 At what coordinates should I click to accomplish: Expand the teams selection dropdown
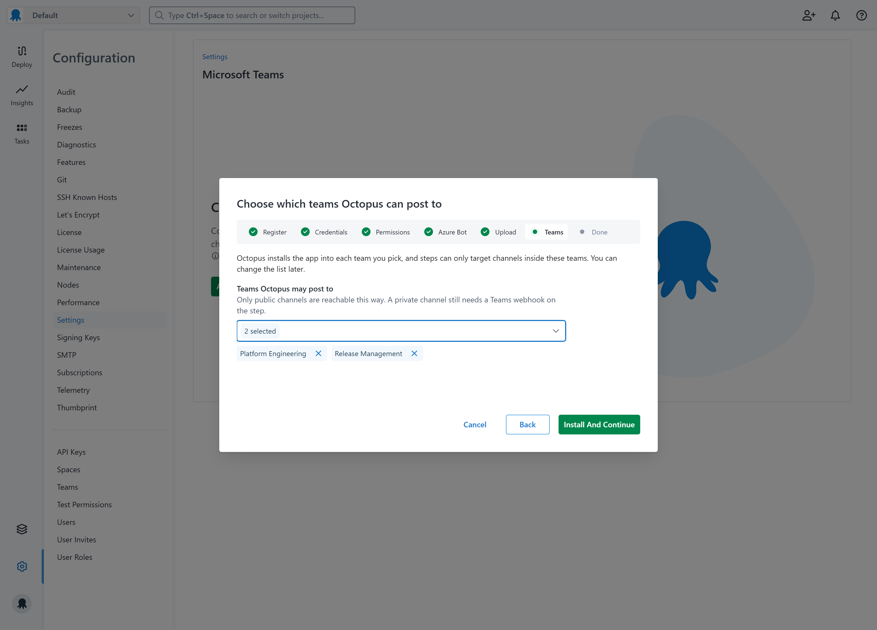pos(401,331)
